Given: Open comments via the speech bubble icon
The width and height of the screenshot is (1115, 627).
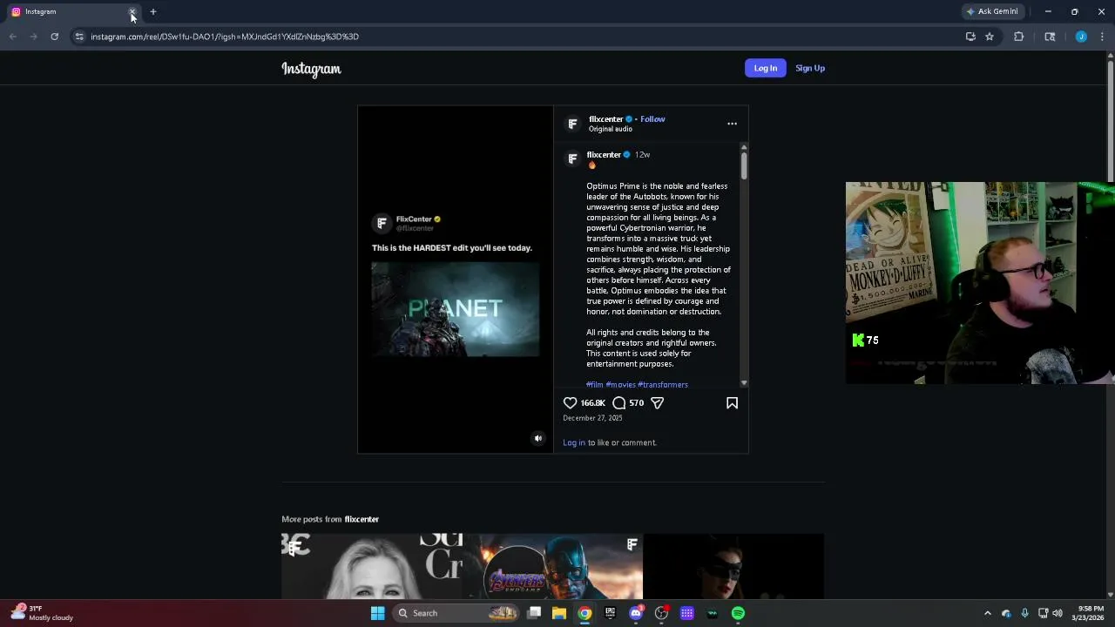Looking at the screenshot, I should [x=619, y=403].
